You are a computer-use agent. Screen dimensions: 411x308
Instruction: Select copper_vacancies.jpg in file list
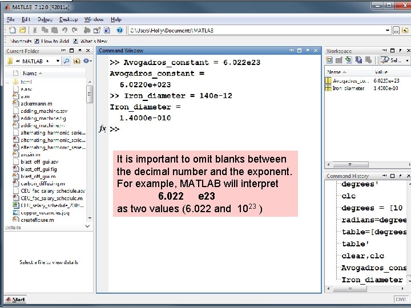click(x=45, y=213)
